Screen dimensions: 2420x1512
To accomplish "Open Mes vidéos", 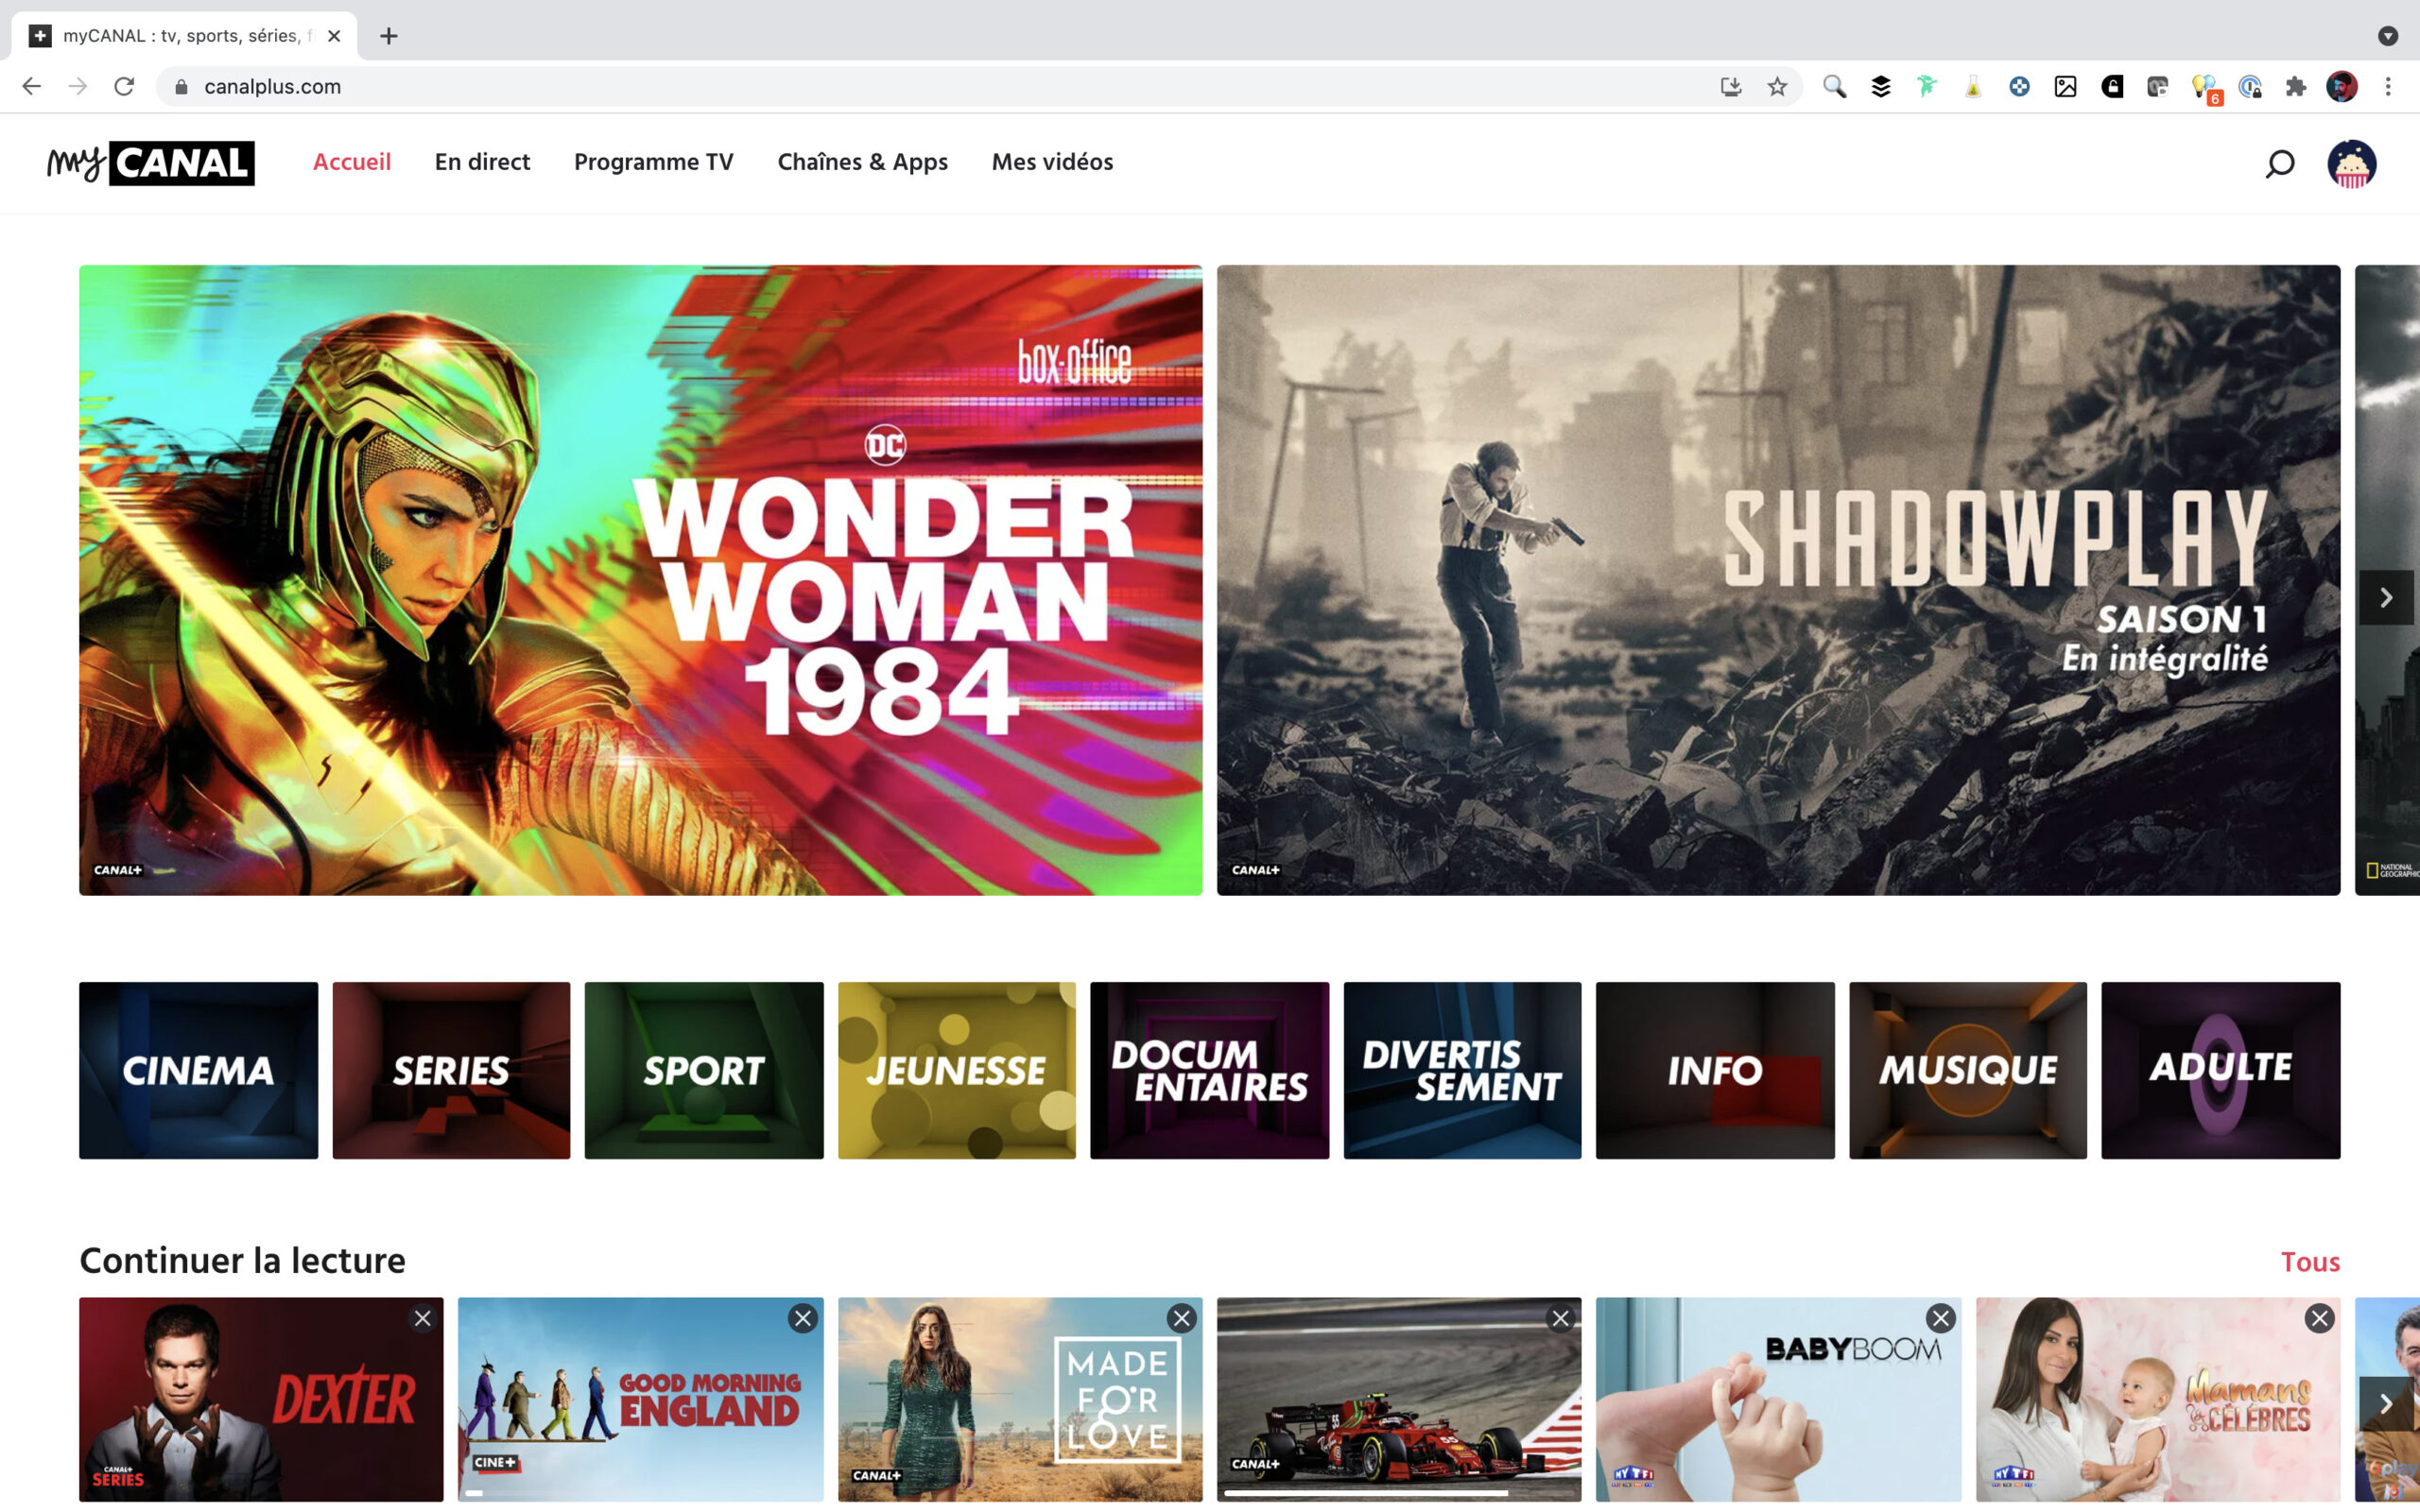I will point(1052,162).
